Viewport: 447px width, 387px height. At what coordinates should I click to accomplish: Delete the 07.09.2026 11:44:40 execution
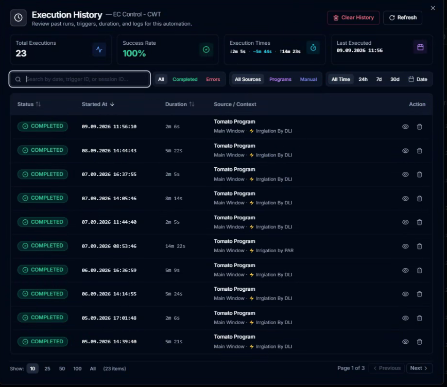419,222
